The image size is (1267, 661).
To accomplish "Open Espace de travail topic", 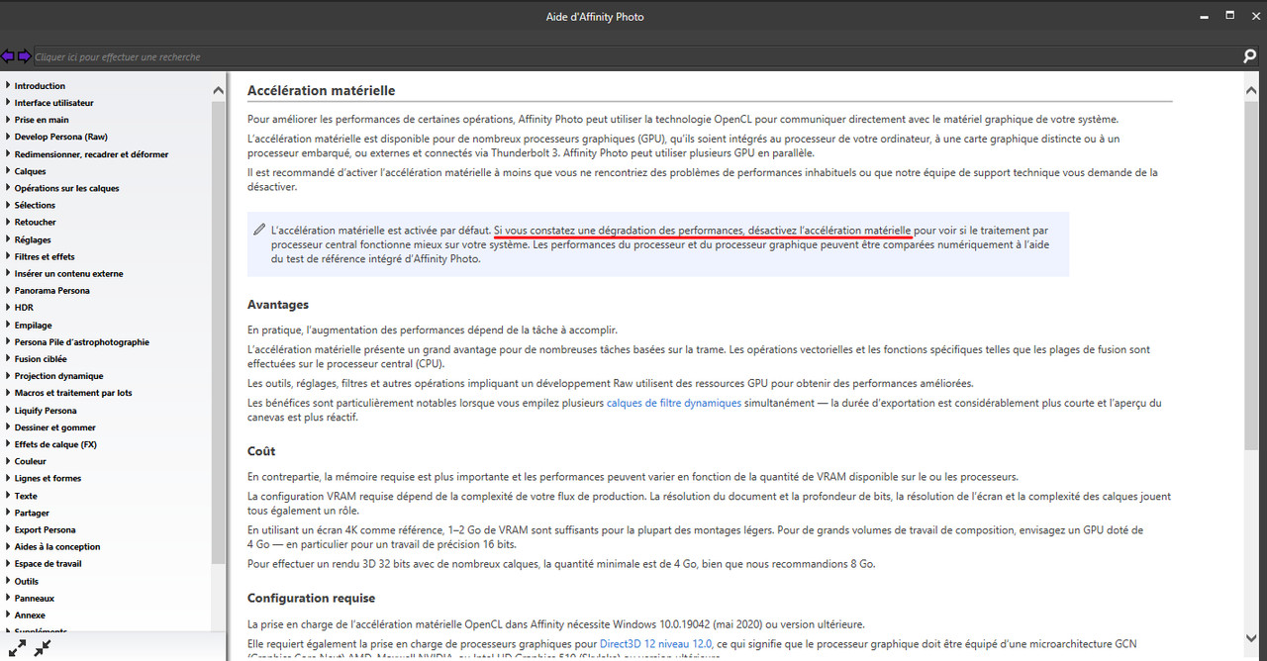I will pyautogui.click(x=48, y=564).
